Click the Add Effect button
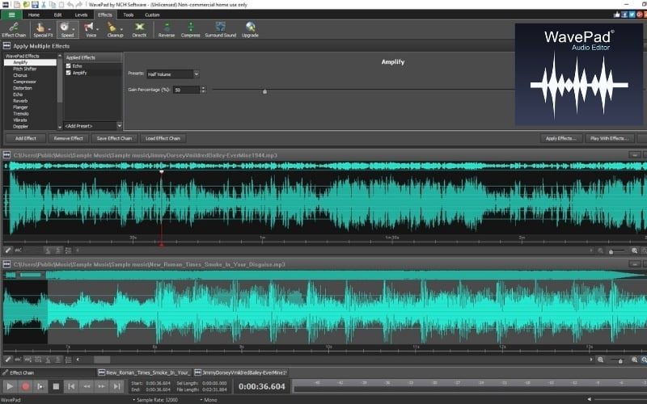 coord(26,138)
